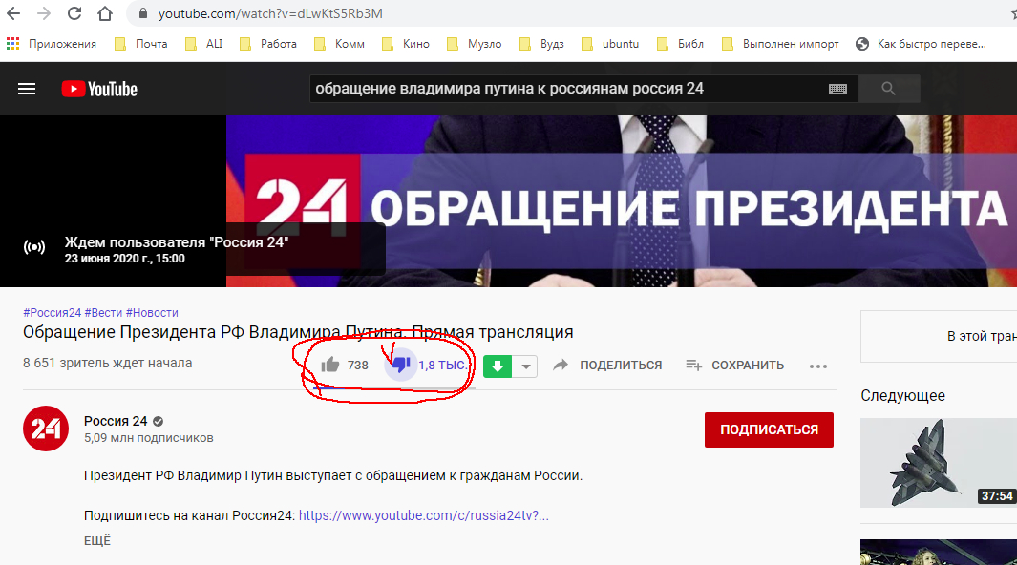Open the Вудз bookmark folder
1017x565 pixels.
pos(541,43)
